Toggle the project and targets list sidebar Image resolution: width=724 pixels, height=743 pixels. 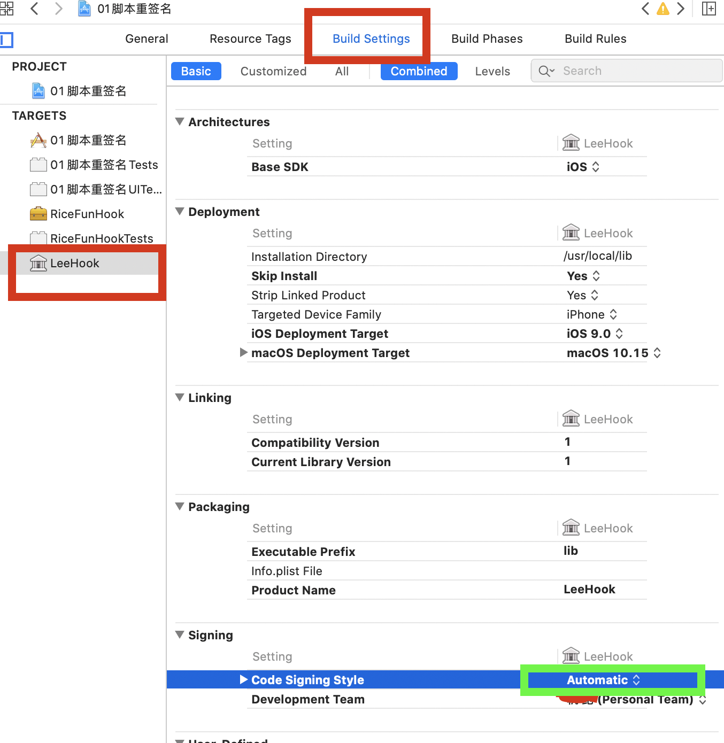coord(6,40)
